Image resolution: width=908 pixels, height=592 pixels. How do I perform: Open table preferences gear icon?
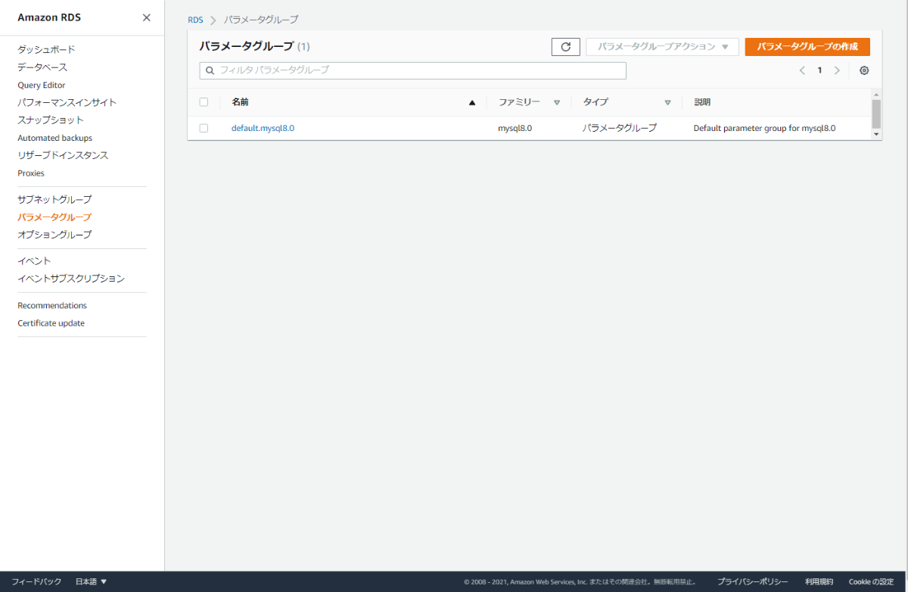[864, 70]
